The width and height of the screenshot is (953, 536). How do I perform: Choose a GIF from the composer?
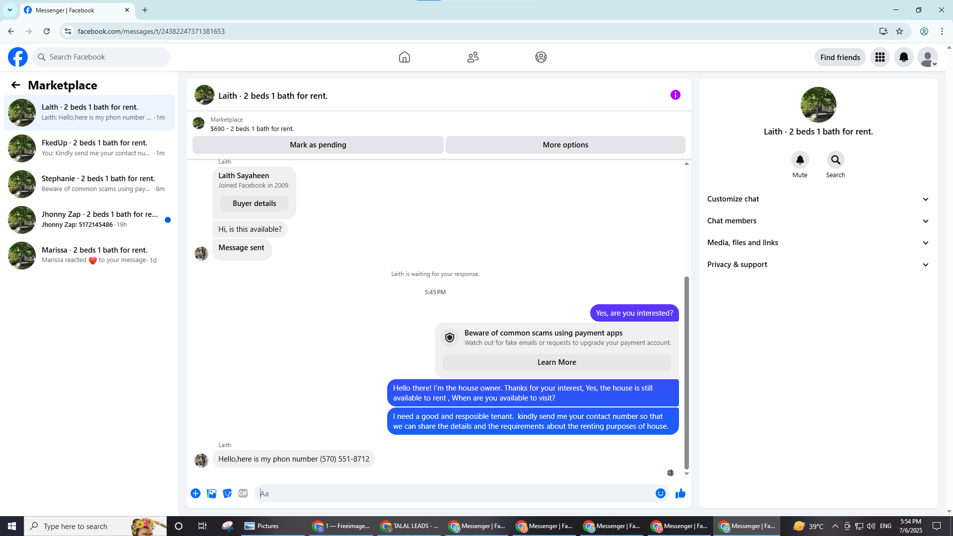(x=243, y=493)
